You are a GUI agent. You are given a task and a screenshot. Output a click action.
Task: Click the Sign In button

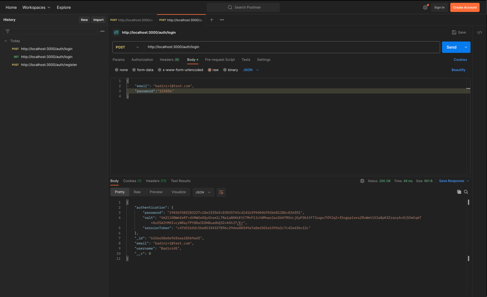tap(439, 7)
